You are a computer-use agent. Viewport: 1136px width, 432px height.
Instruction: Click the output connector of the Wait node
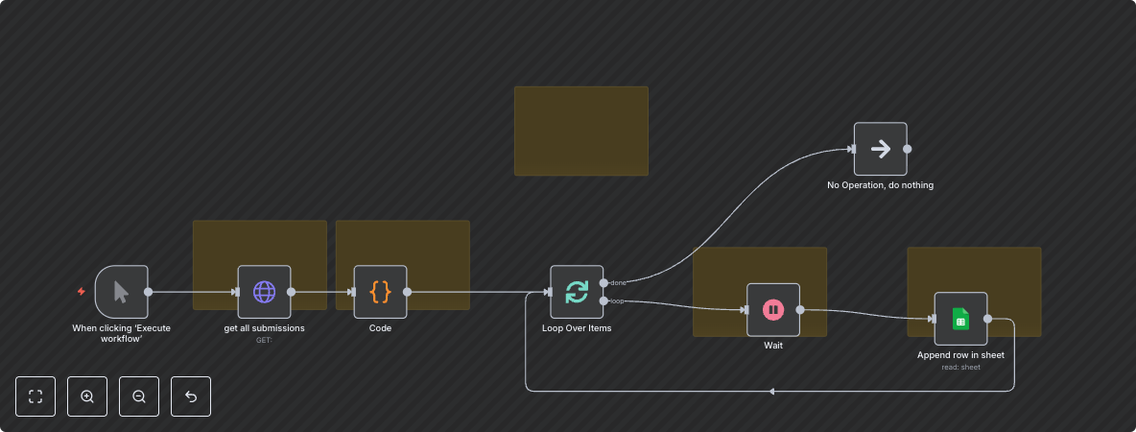800,310
